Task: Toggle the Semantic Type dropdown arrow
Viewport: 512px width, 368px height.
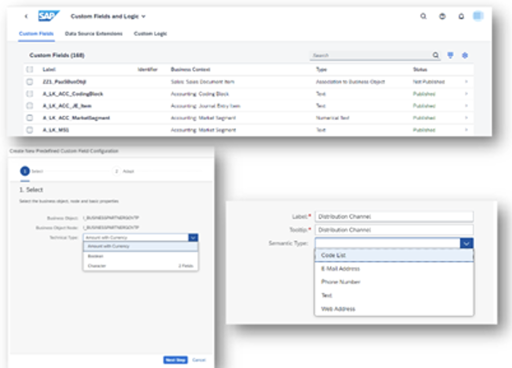Action: tap(466, 243)
